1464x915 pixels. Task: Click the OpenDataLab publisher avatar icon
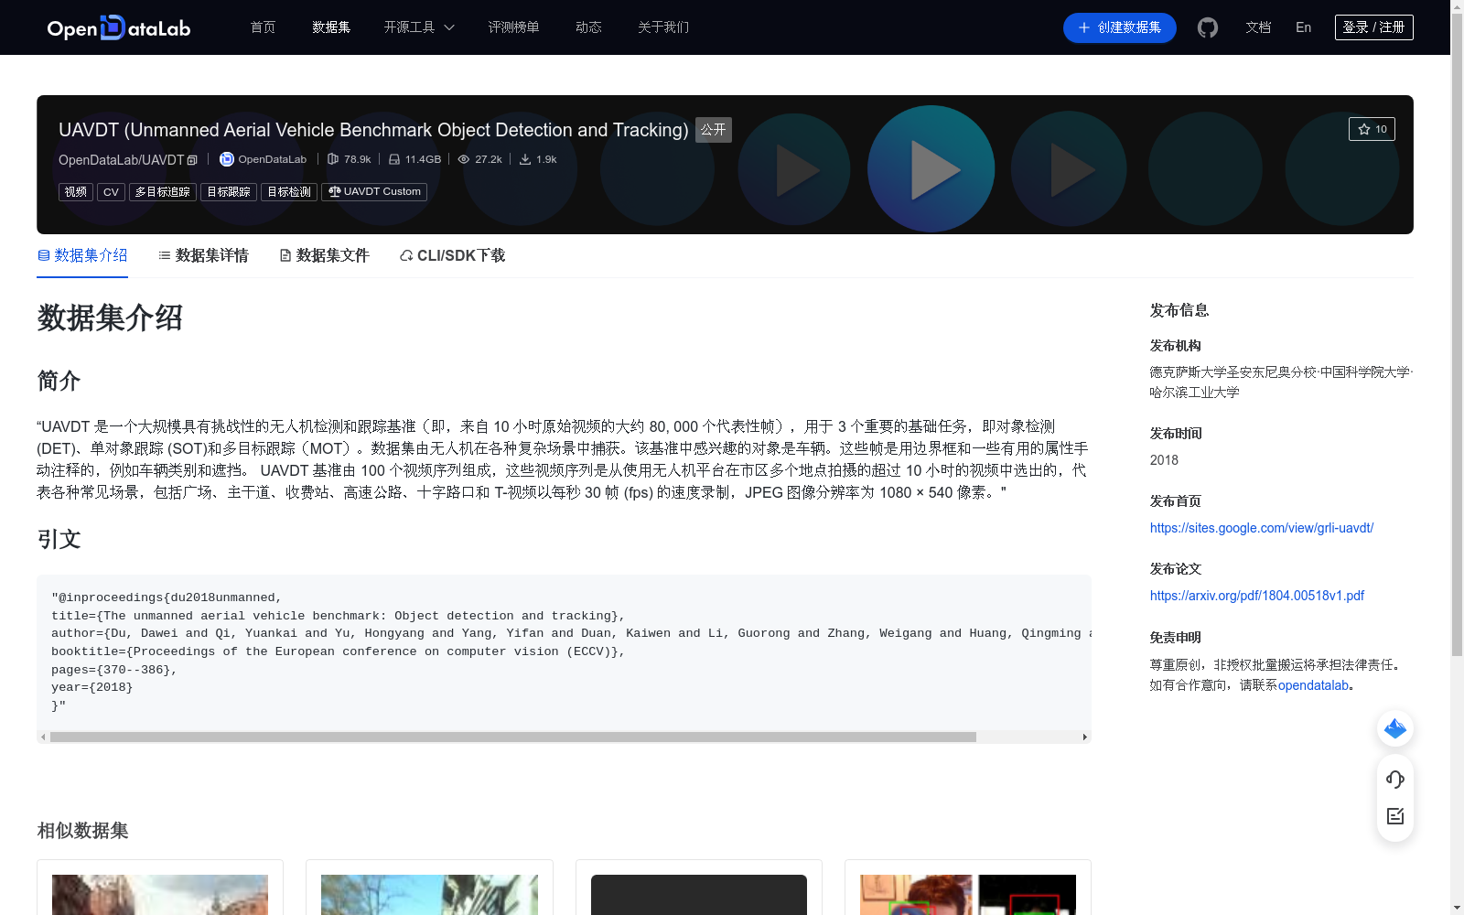(x=227, y=159)
